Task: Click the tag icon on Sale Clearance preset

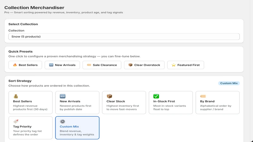Action: point(89,65)
